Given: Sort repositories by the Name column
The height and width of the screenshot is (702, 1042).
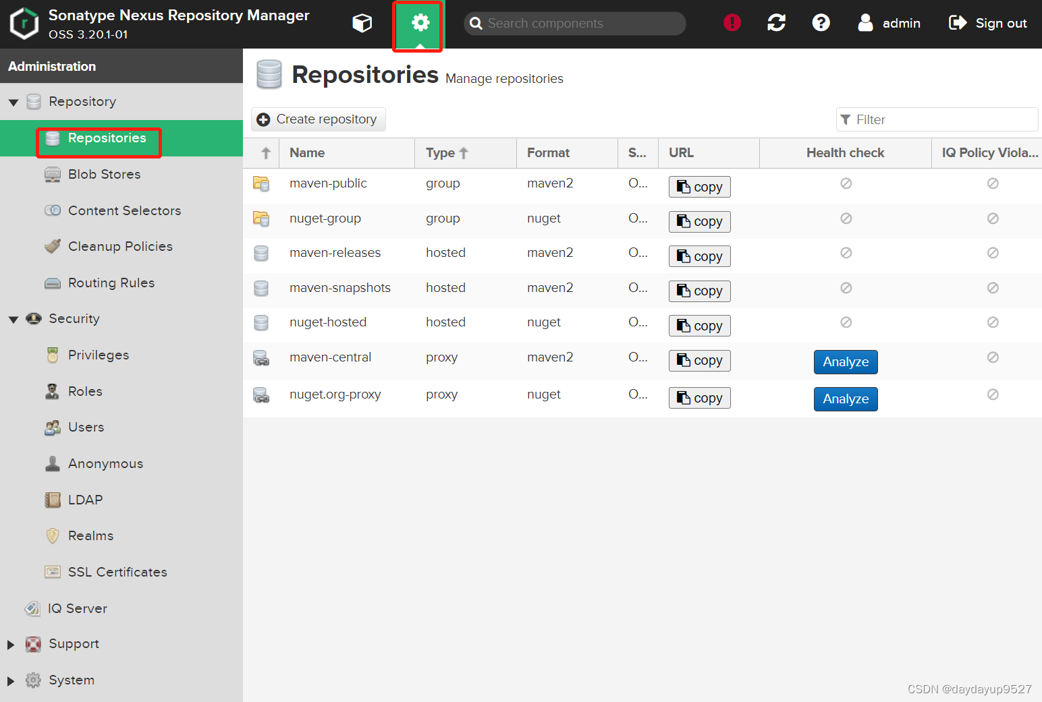Looking at the screenshot, I should pos(347,153).
